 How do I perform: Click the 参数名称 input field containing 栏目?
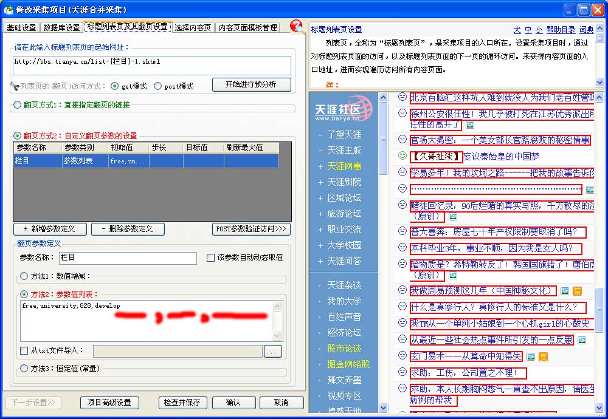(x=128, y=258)
